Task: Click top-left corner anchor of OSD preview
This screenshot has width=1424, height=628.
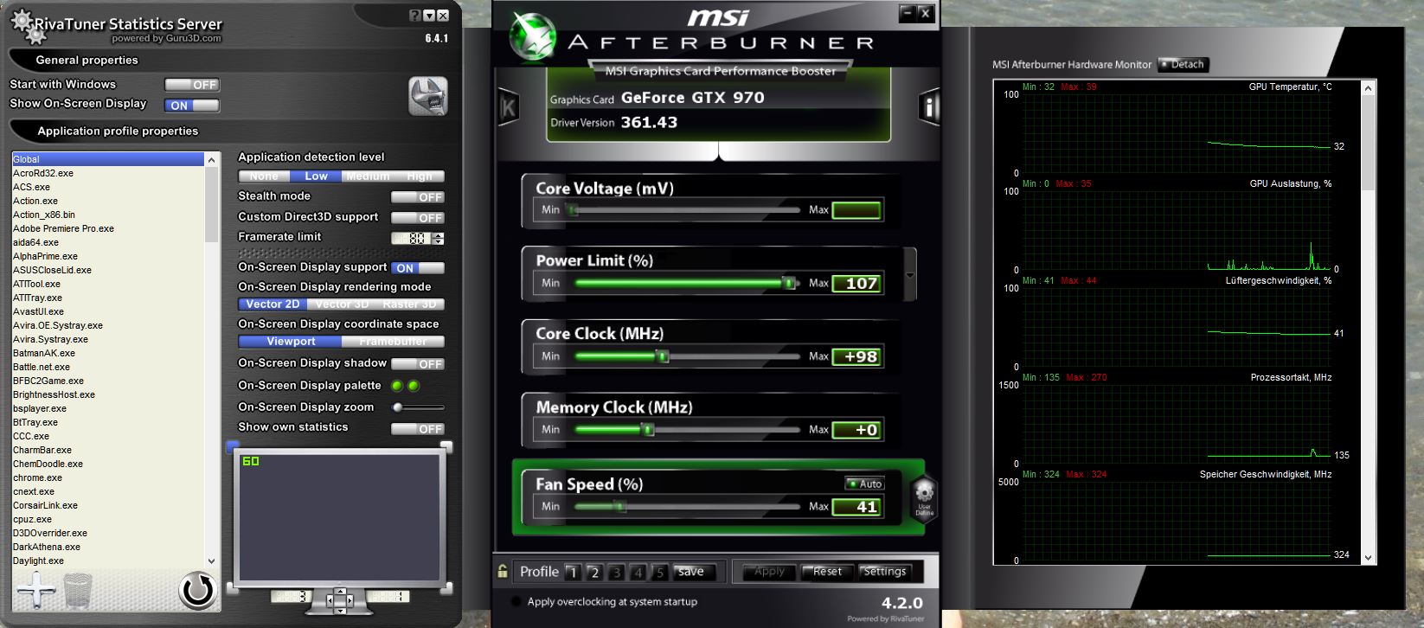Action: 232,446
